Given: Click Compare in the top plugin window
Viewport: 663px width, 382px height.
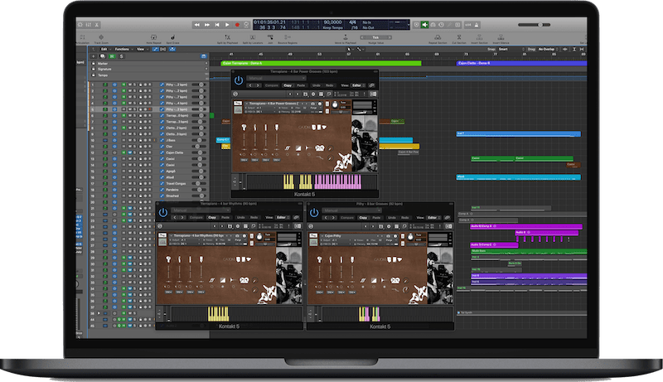Looking at the screenshot, I should coord(272,85).
